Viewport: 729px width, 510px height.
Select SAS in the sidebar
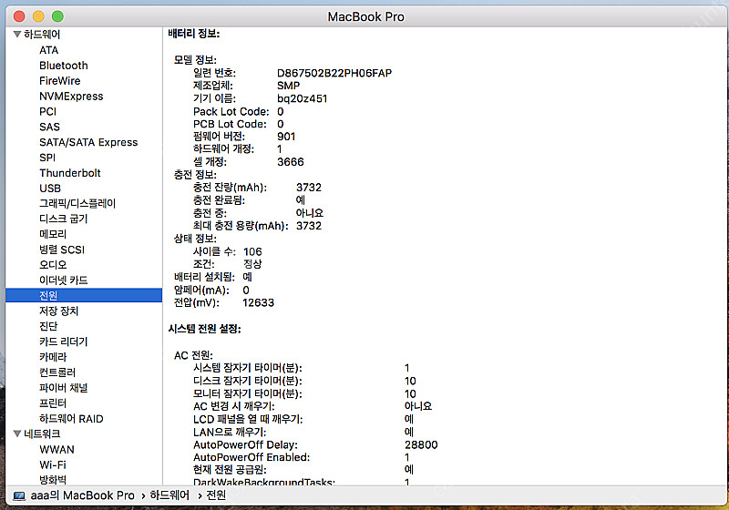click(50, 127)
